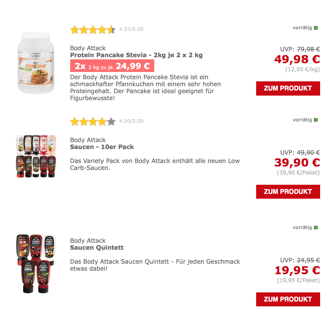Open Saucen 10er Pack via Zum Produkt button

[x=288, y=192]
